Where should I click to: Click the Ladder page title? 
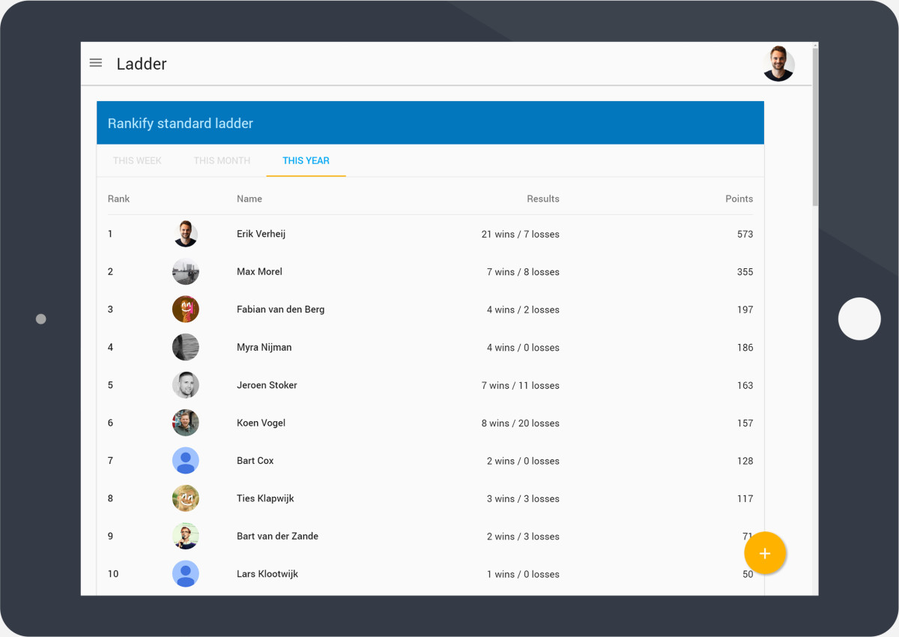(x=142, y=64)
